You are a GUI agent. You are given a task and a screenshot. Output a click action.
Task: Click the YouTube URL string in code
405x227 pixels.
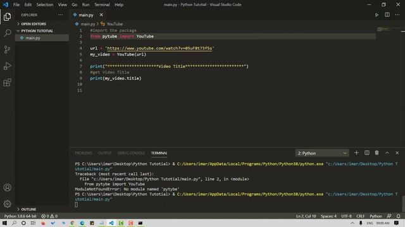[x=159, y=49]
